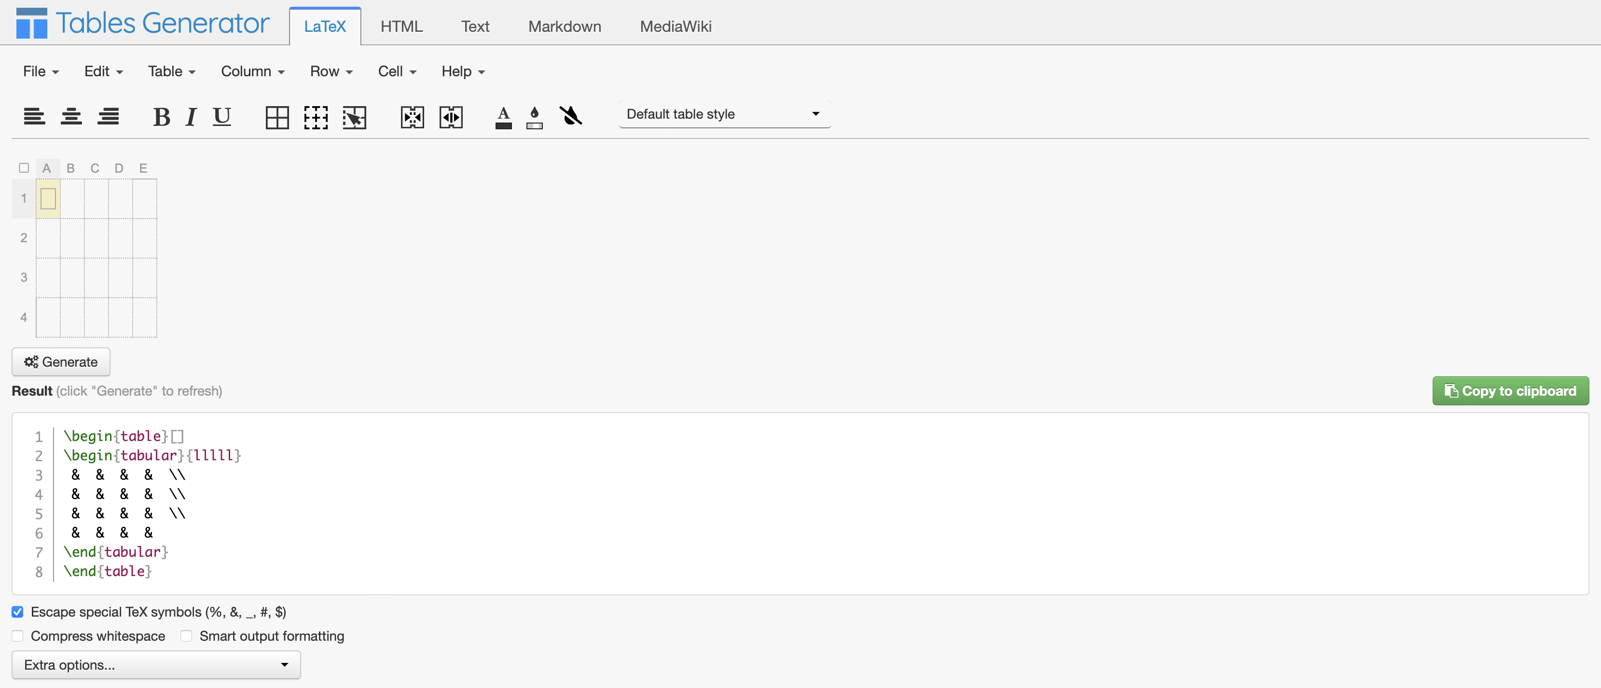Click the gear icon in Generate button
This screenshot has width=1601, height=688.
31,362
